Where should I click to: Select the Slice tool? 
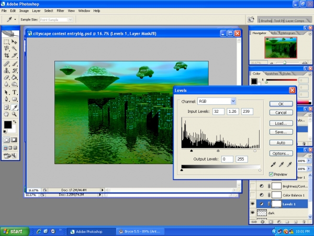pyautogui.click(x=14, y=55)
